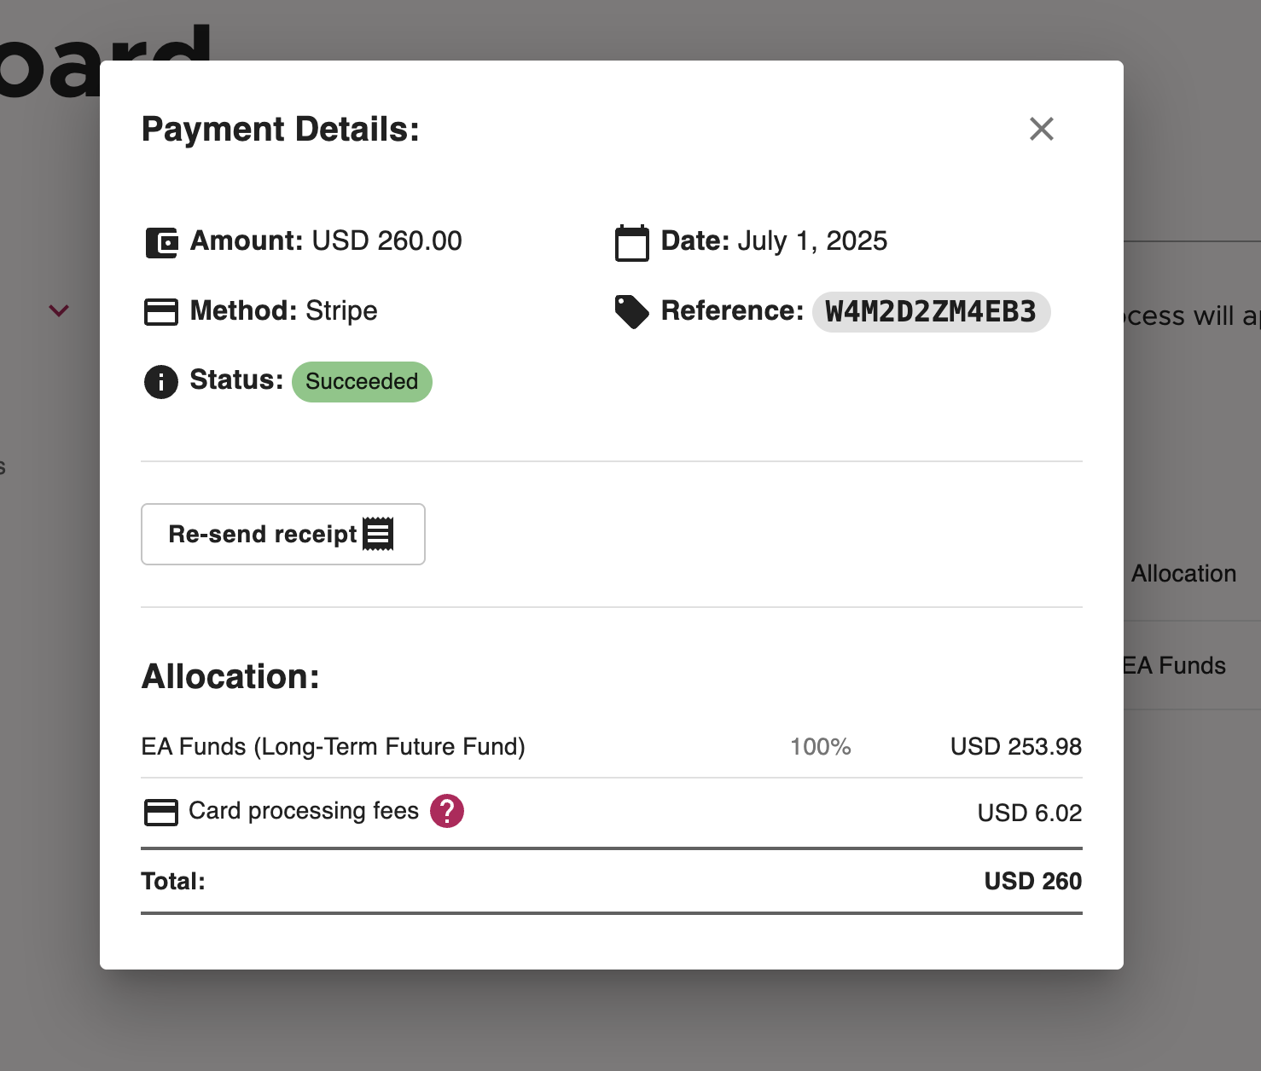
Task: Click the EA Funds entry in background table
Action: point(1174,665)
